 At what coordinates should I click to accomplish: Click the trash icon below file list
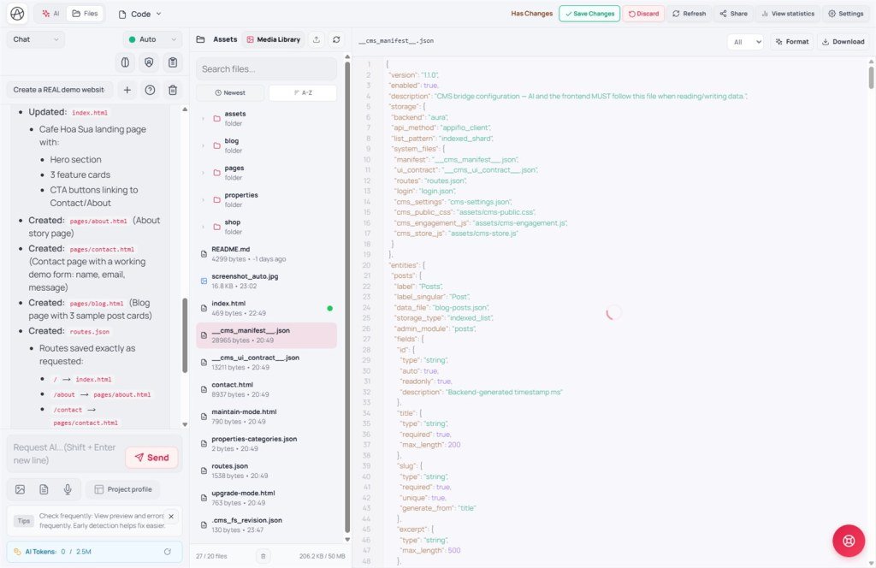[263, 556]
